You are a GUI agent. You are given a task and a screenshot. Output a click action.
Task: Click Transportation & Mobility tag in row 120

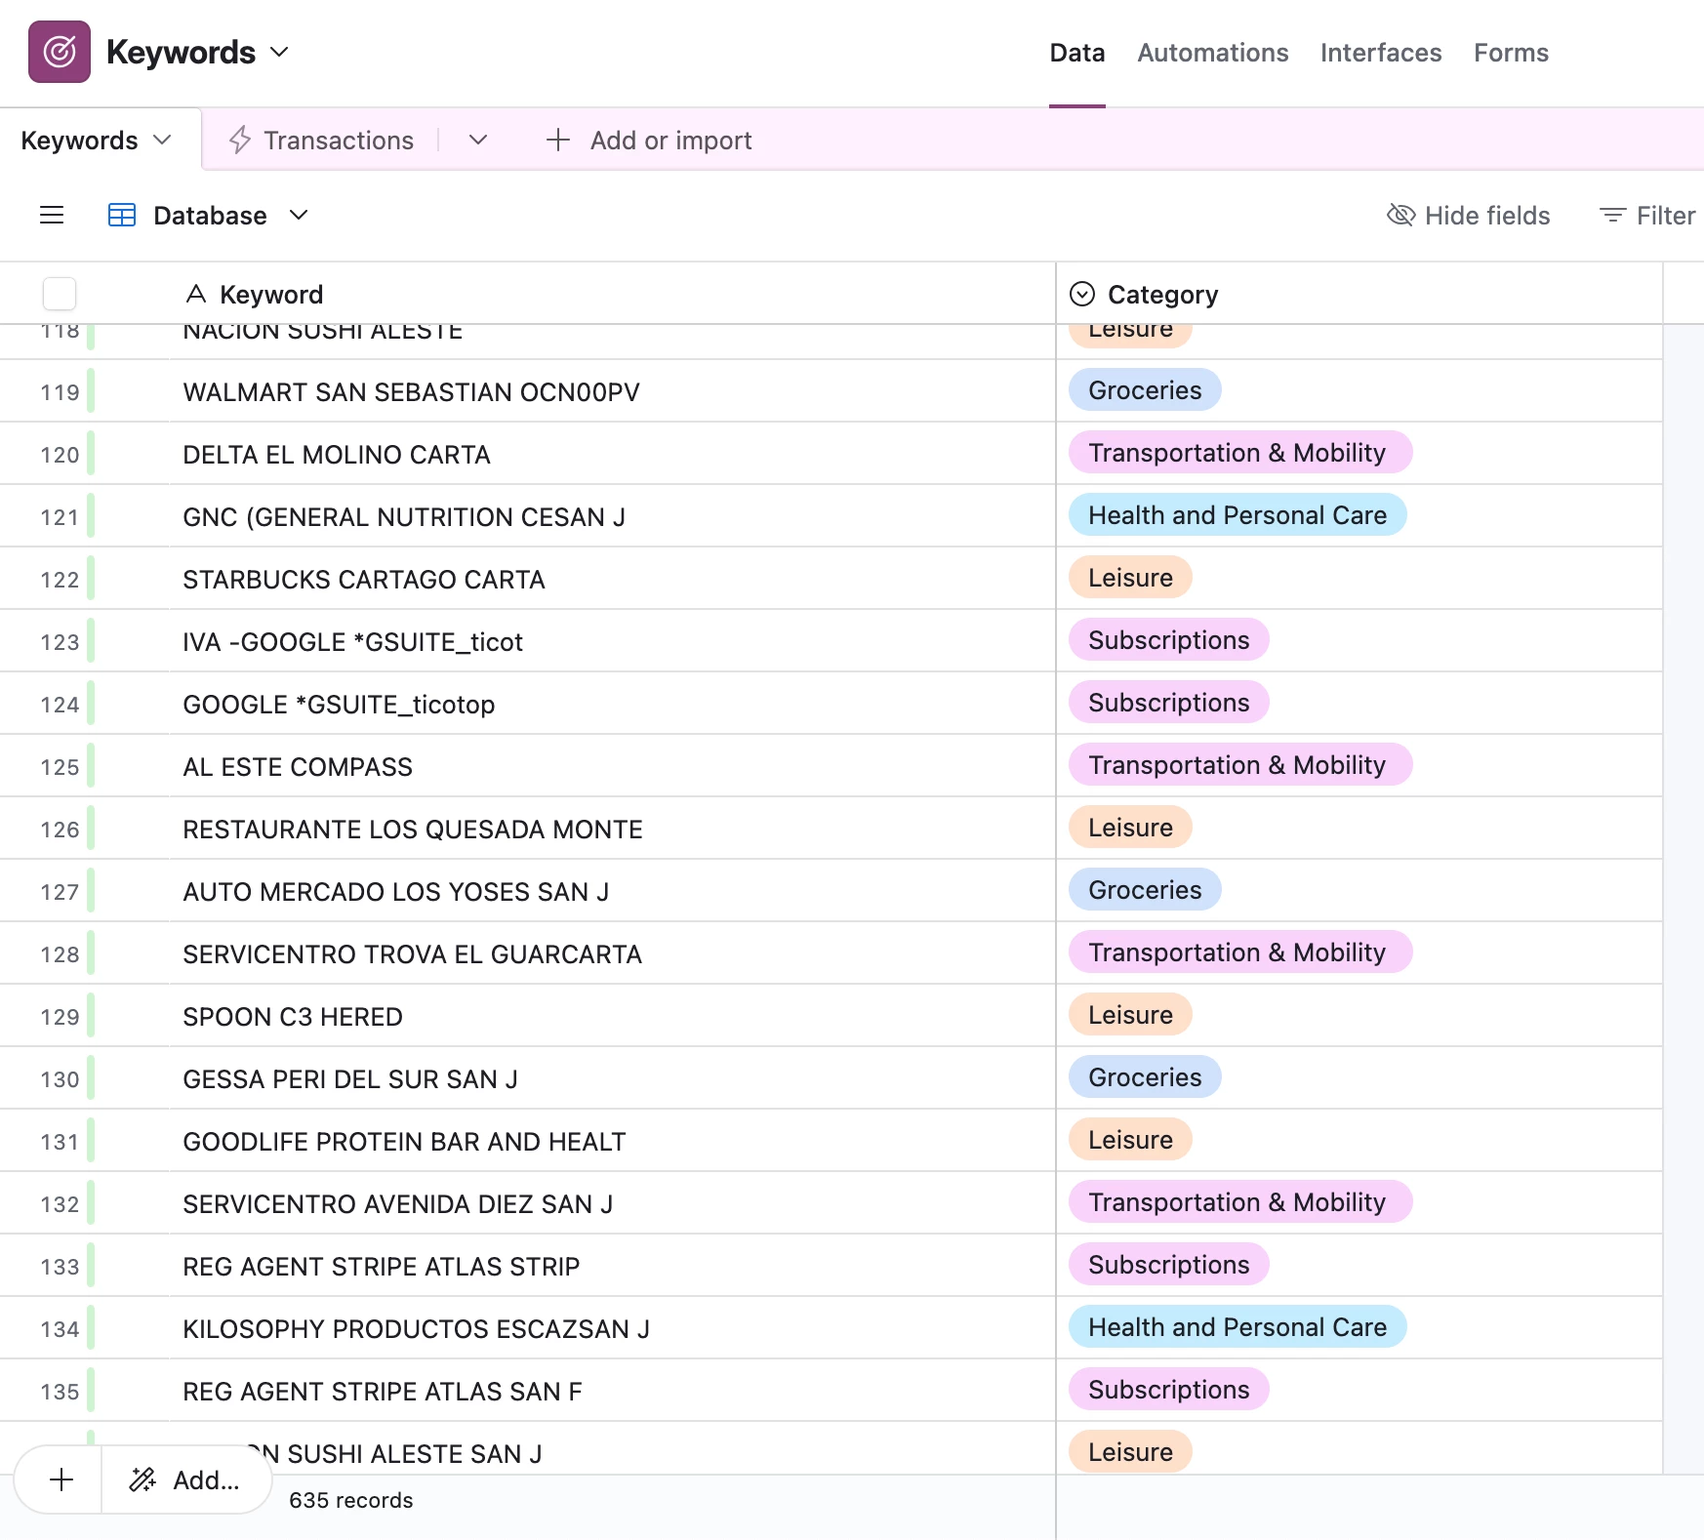tap(1240, 453)
